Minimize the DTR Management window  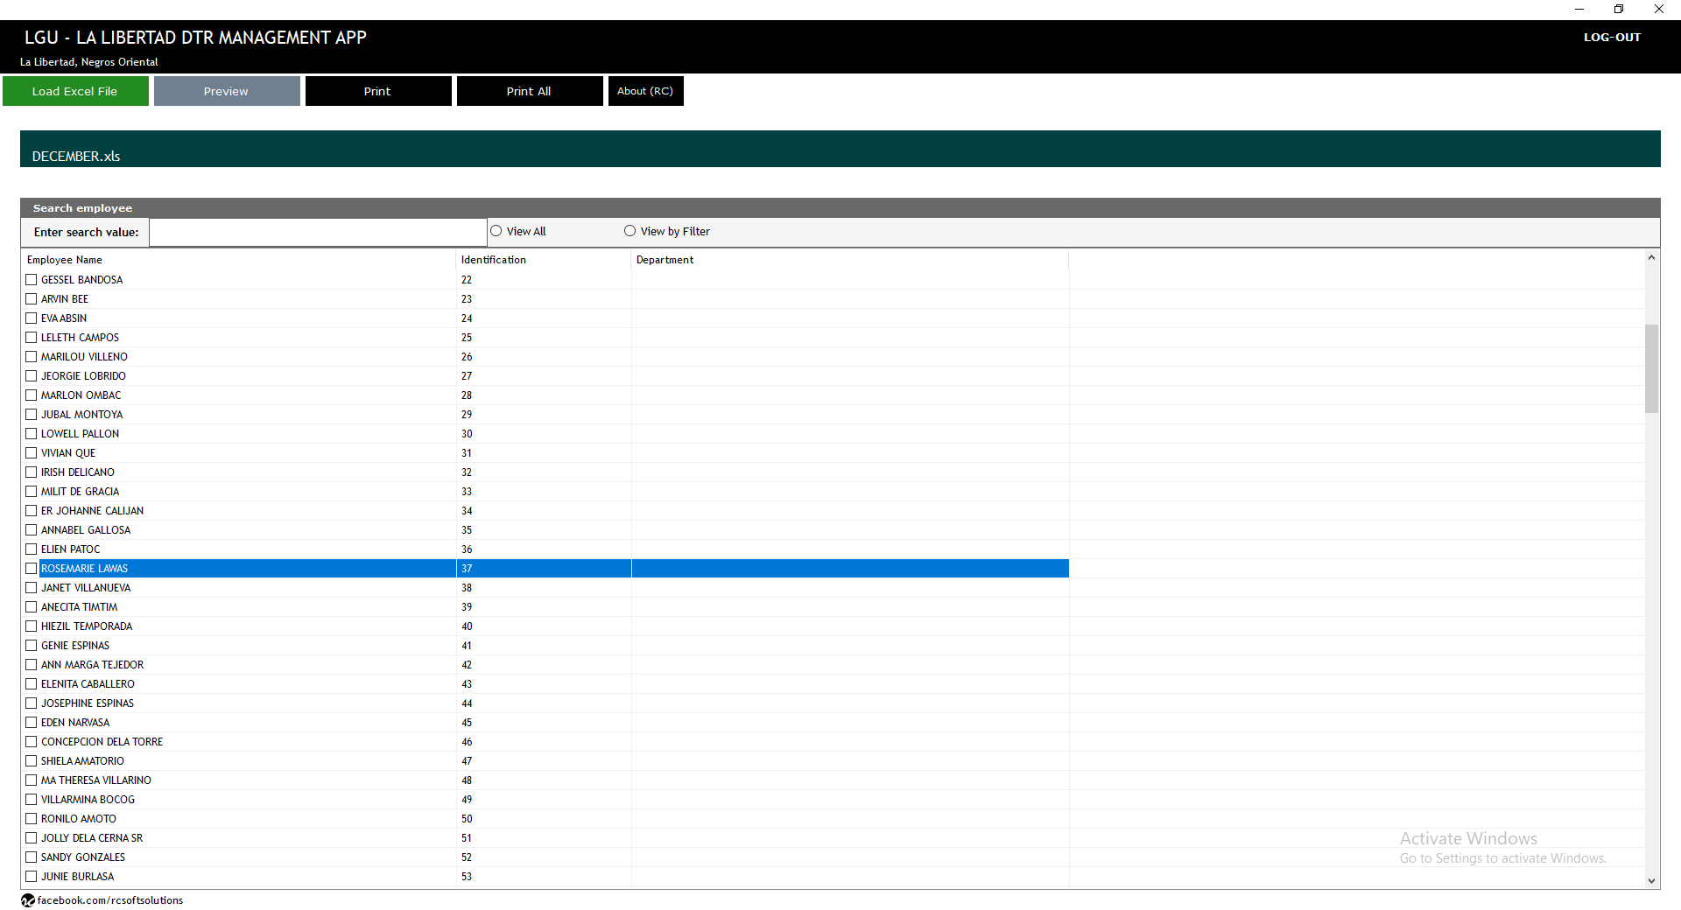click(x=1579, y=10)
